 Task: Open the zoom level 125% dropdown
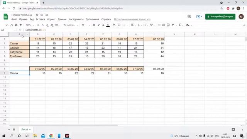tap(30, 25)
